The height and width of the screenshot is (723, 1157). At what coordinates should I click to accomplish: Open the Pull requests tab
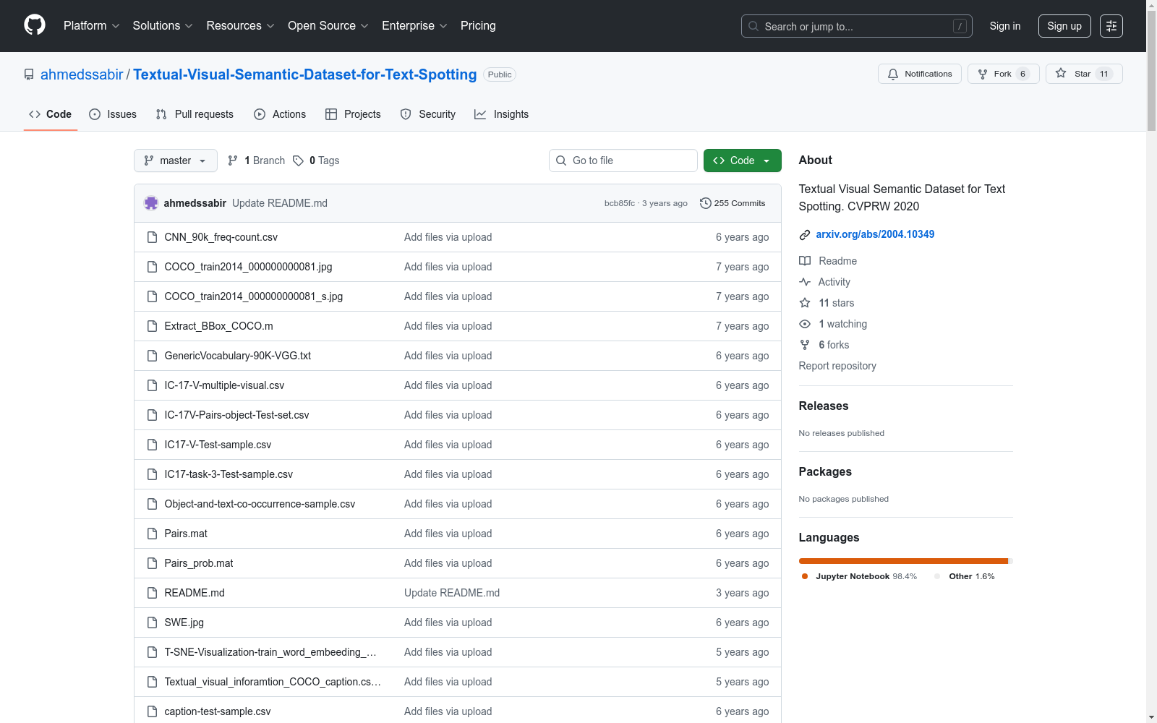point(195,114)
